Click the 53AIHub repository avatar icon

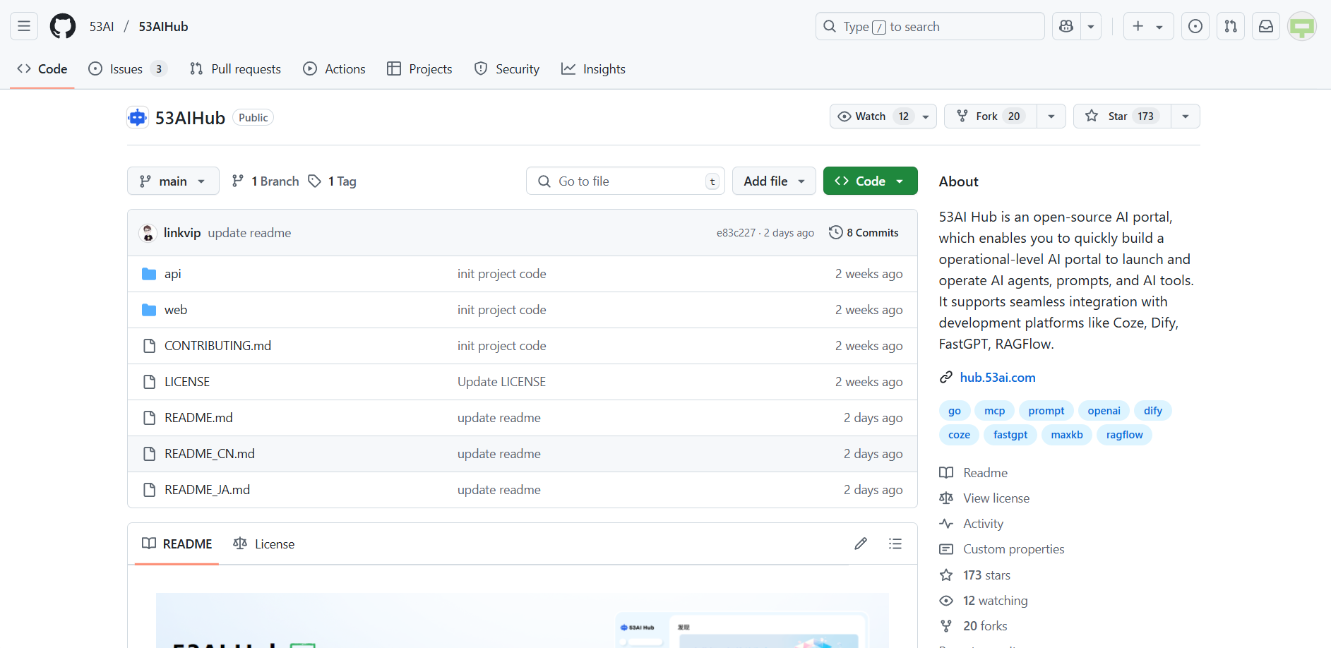click(138, 117)
